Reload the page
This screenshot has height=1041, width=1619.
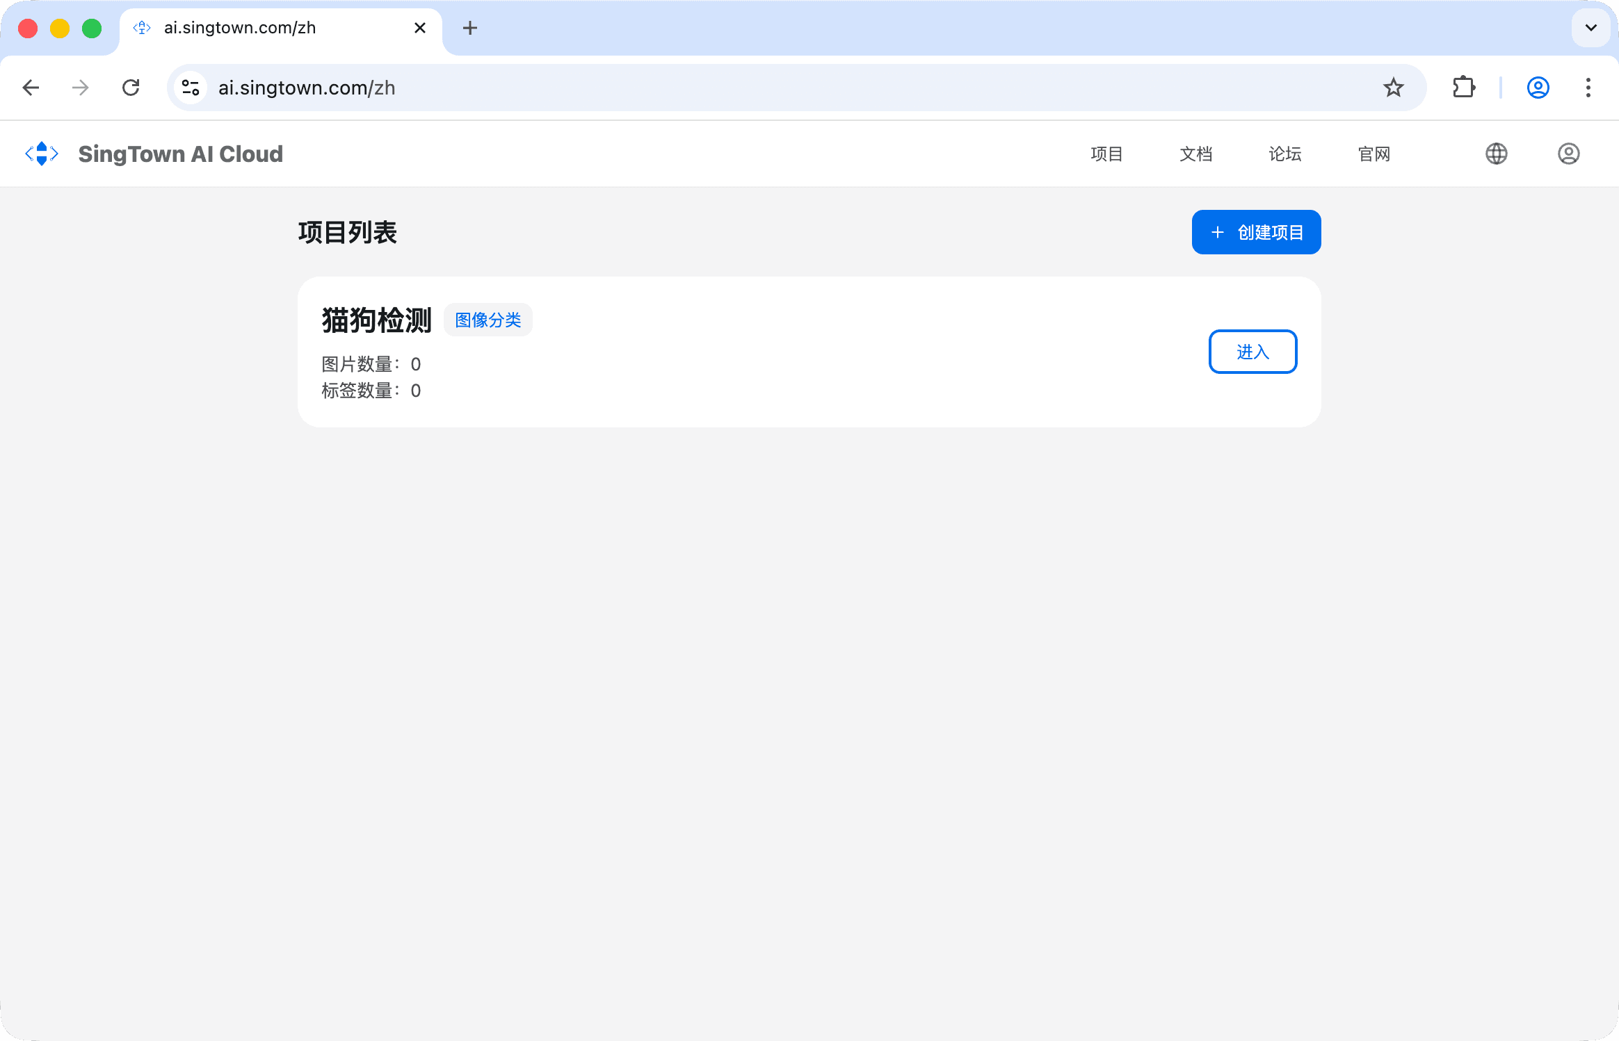pos(131,88)
